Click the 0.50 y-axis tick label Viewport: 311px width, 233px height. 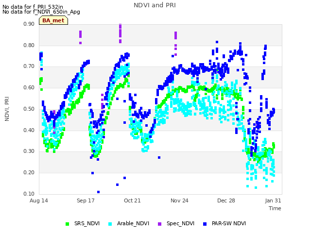(x=29, y=109)
